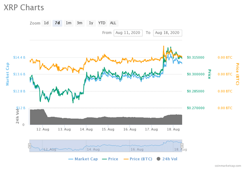
Task: Click the $0.285000 price axis label
Action: (195, 91)
